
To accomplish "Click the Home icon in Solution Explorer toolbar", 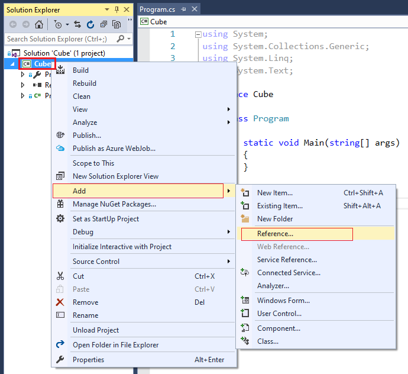I will pyautogui.click(x=39, y=24).
